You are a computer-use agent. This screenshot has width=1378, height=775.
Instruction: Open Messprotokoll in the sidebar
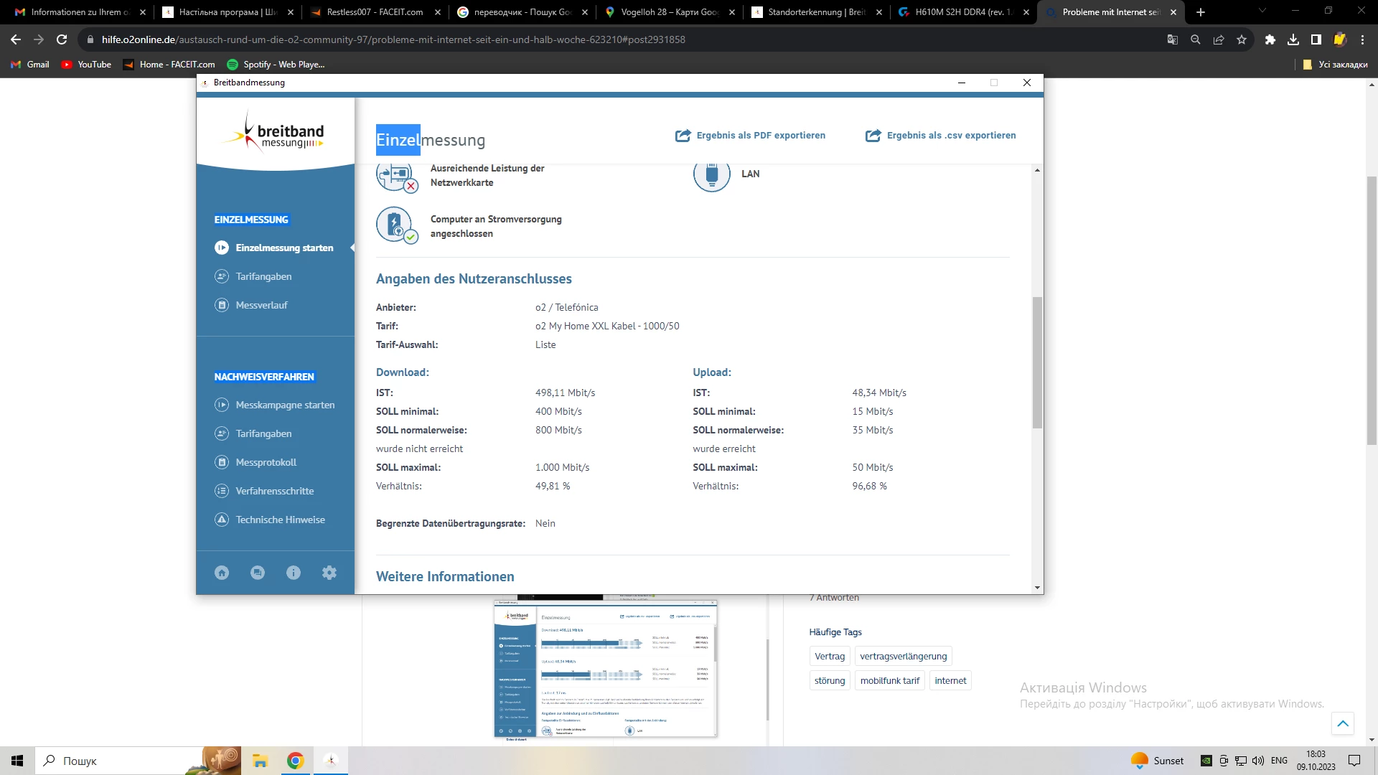pyautogui.click(x=266, y=463)
